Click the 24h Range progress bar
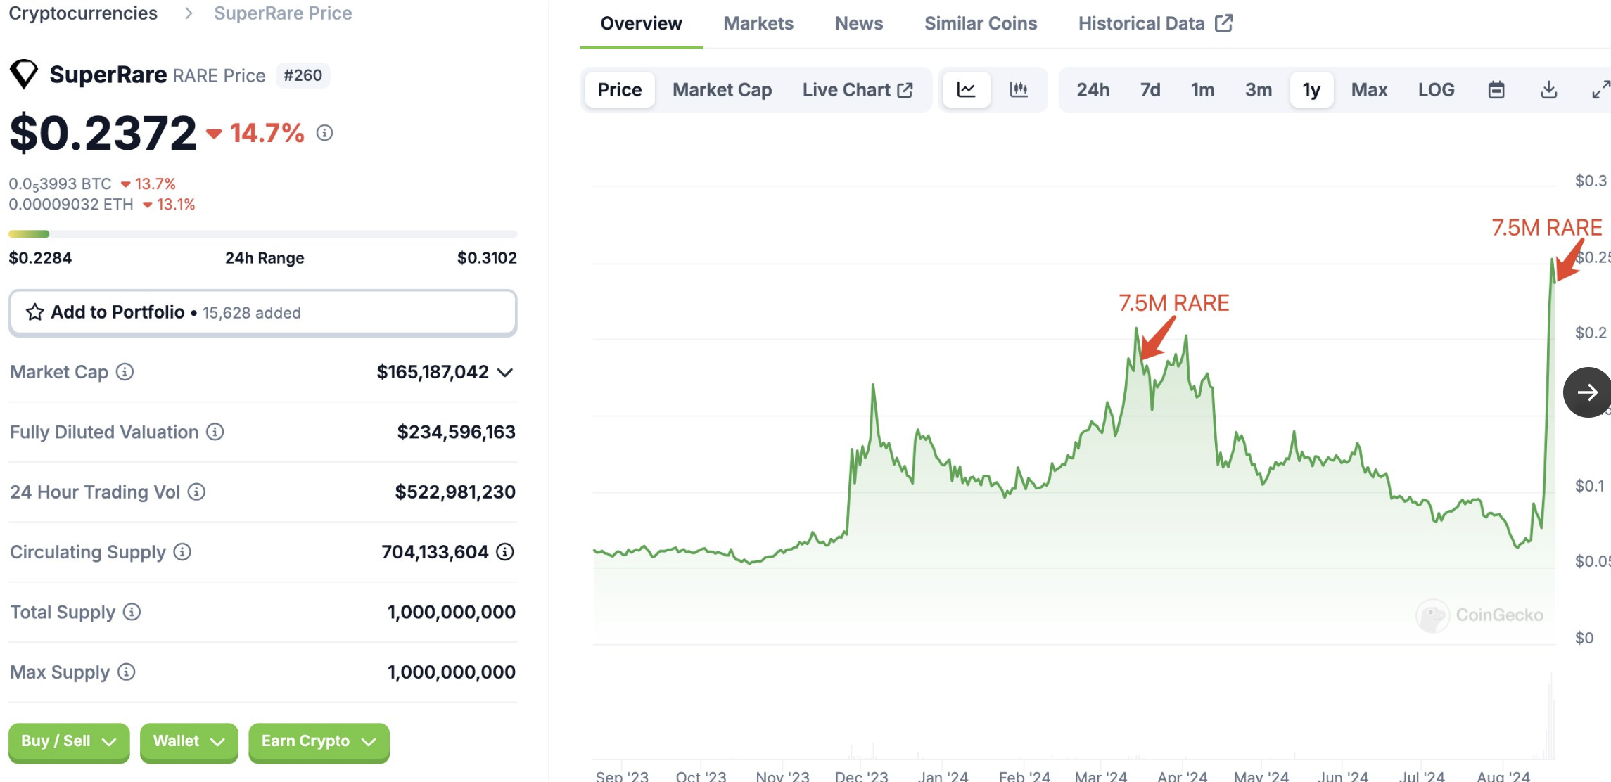This screenshot has width=1611, height=782. (262, 233)
